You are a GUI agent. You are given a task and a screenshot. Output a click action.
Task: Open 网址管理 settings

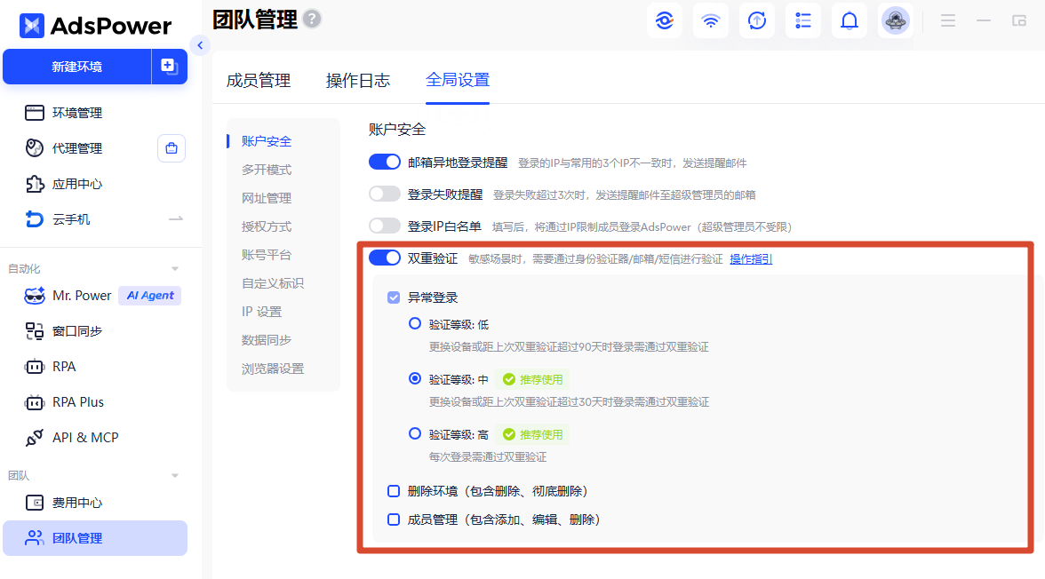(x=267, y=198)
